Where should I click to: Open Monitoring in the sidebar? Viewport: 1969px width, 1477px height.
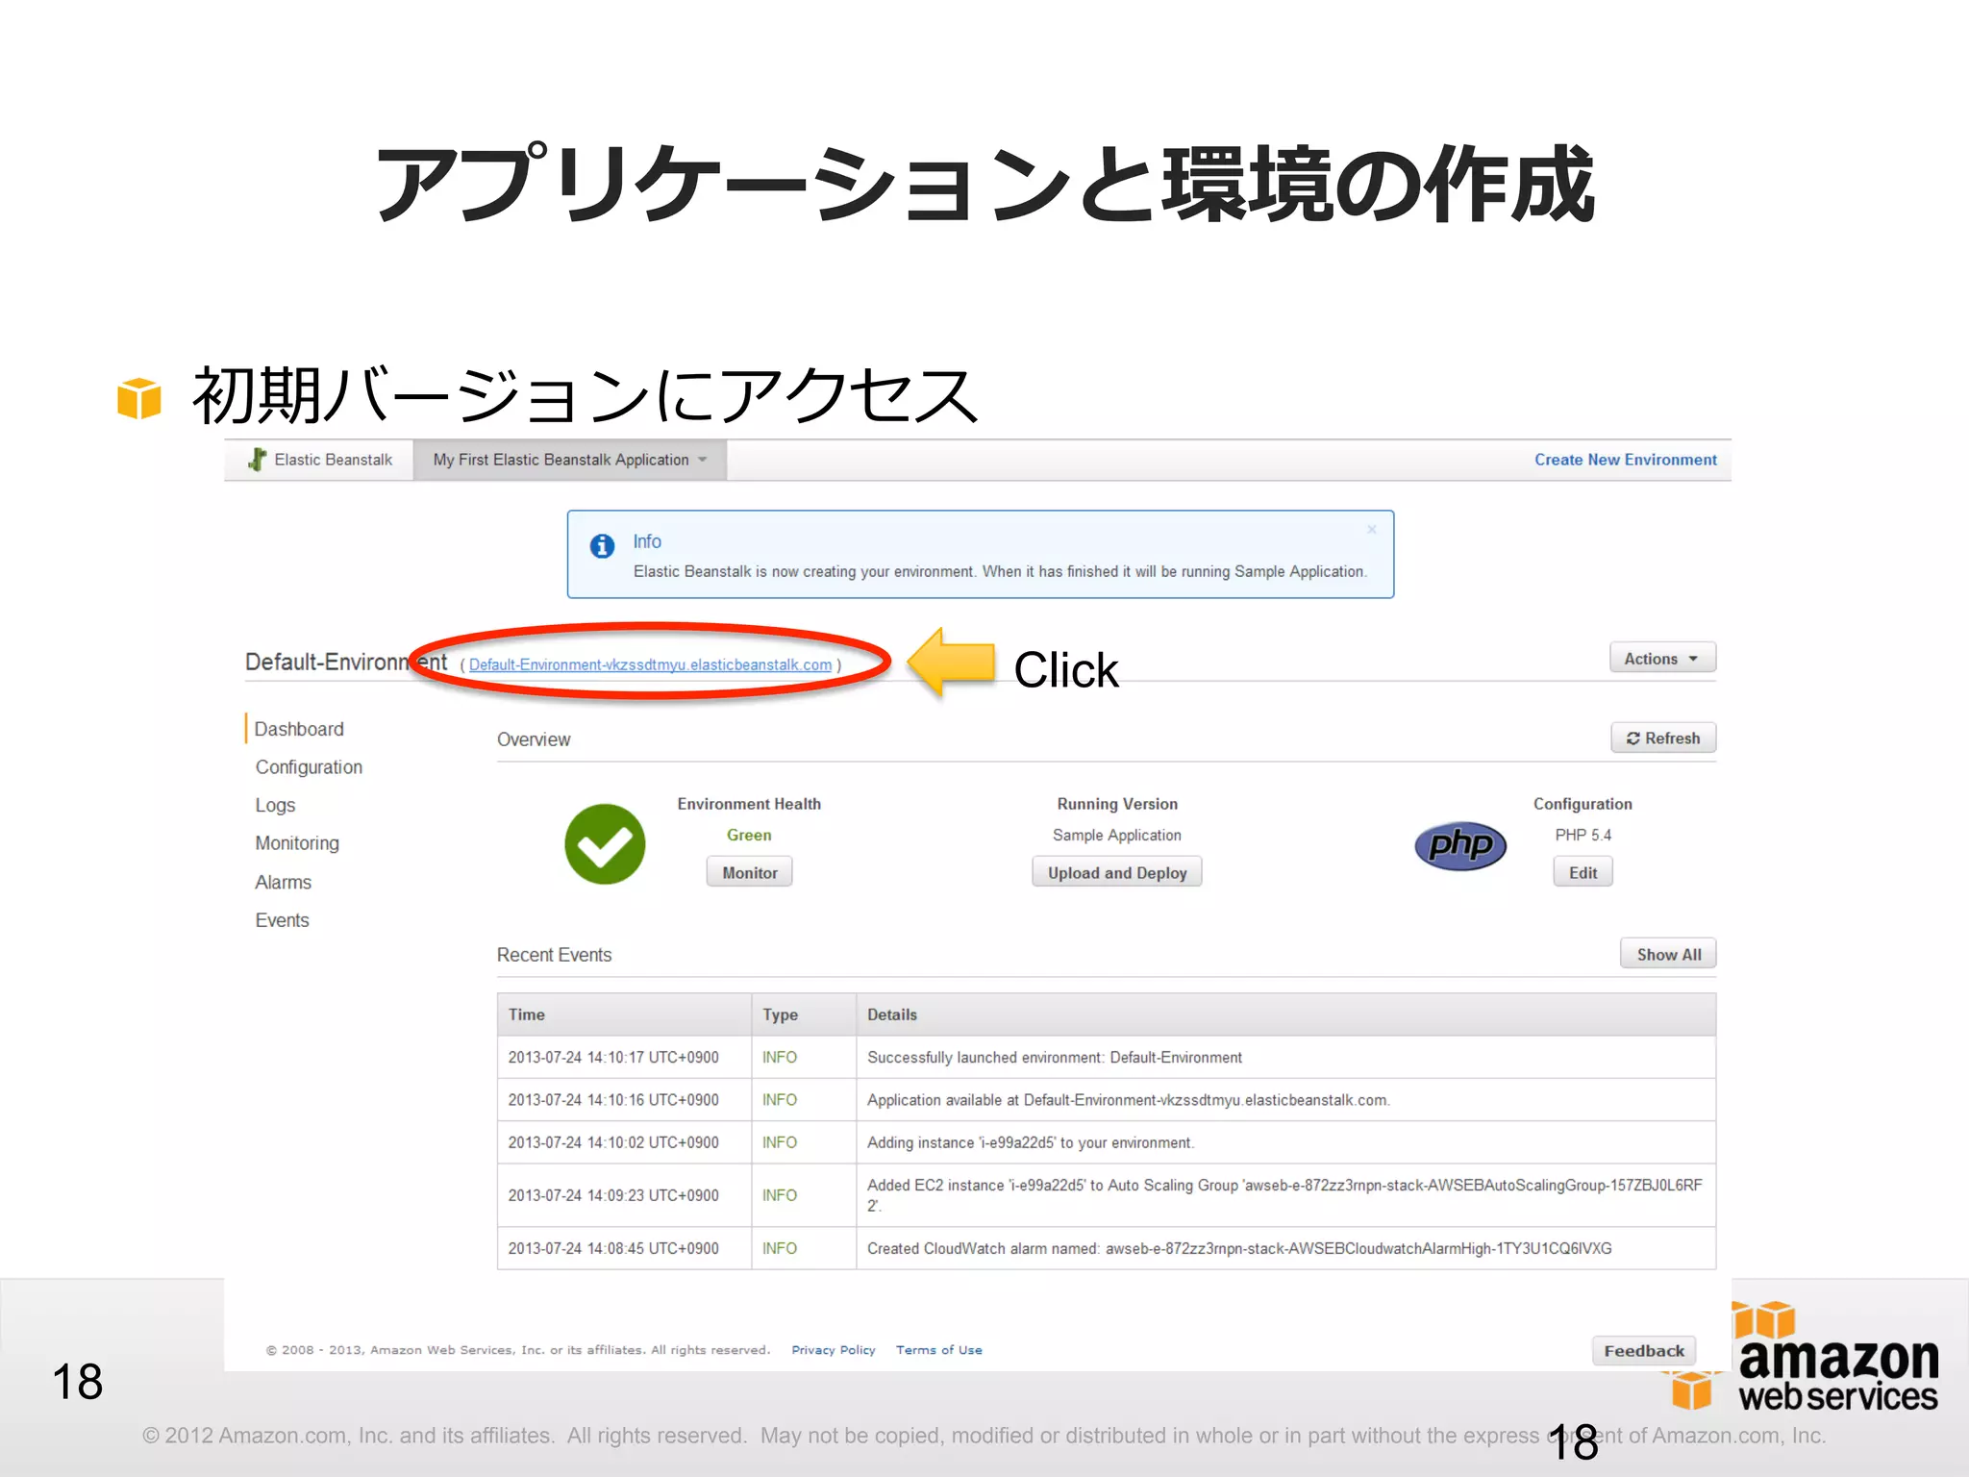tap(297, 843)
